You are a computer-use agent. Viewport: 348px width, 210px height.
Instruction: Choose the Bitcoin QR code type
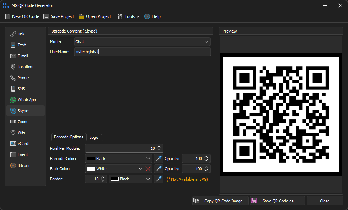click(25, 165)
